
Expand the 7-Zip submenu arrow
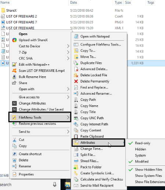(68, 52)
